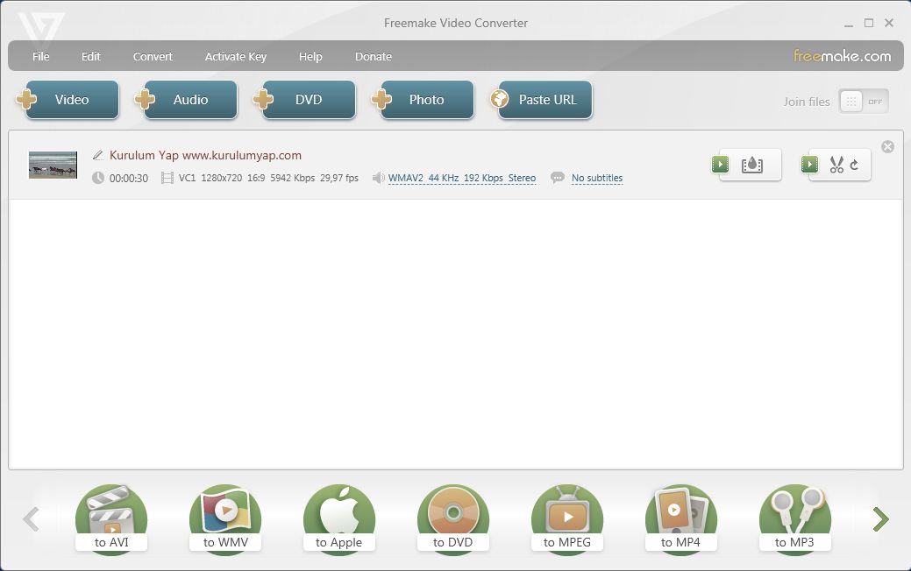Maximize the Freemake window

[x=869, y=24]
